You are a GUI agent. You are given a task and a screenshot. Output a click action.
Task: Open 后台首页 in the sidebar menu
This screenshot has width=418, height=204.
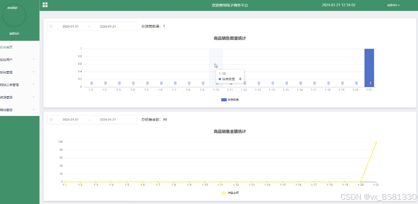[6, 47]
